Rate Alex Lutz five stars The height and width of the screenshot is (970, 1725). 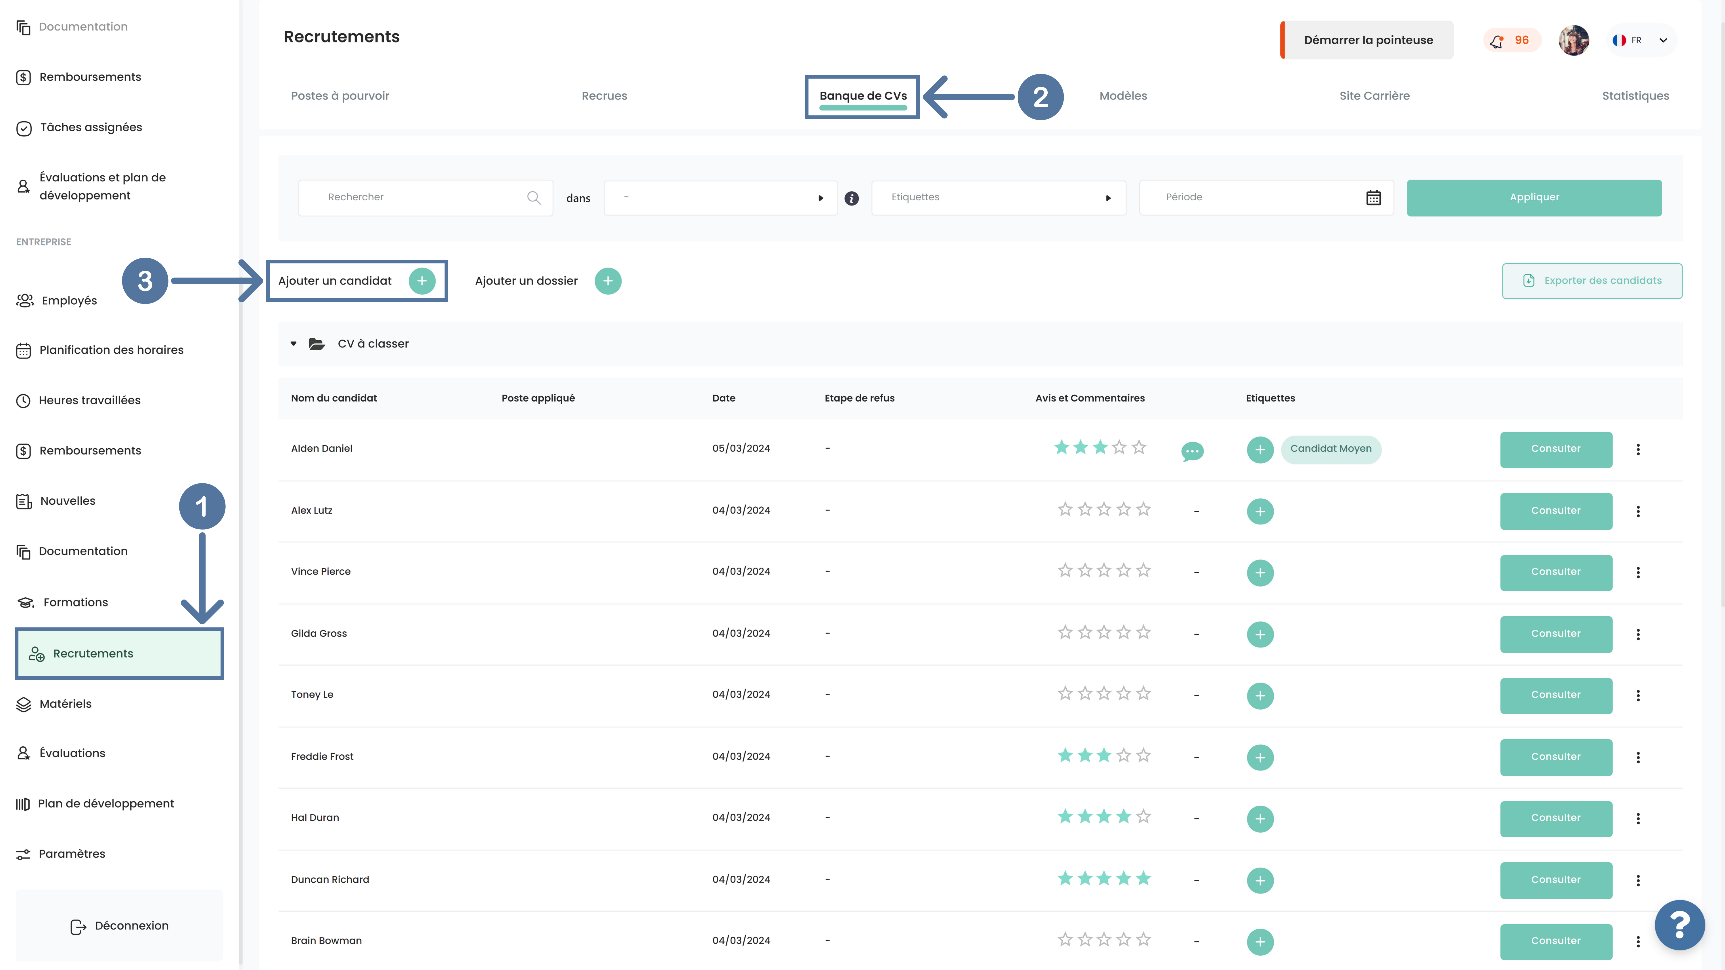[1144, 510]
